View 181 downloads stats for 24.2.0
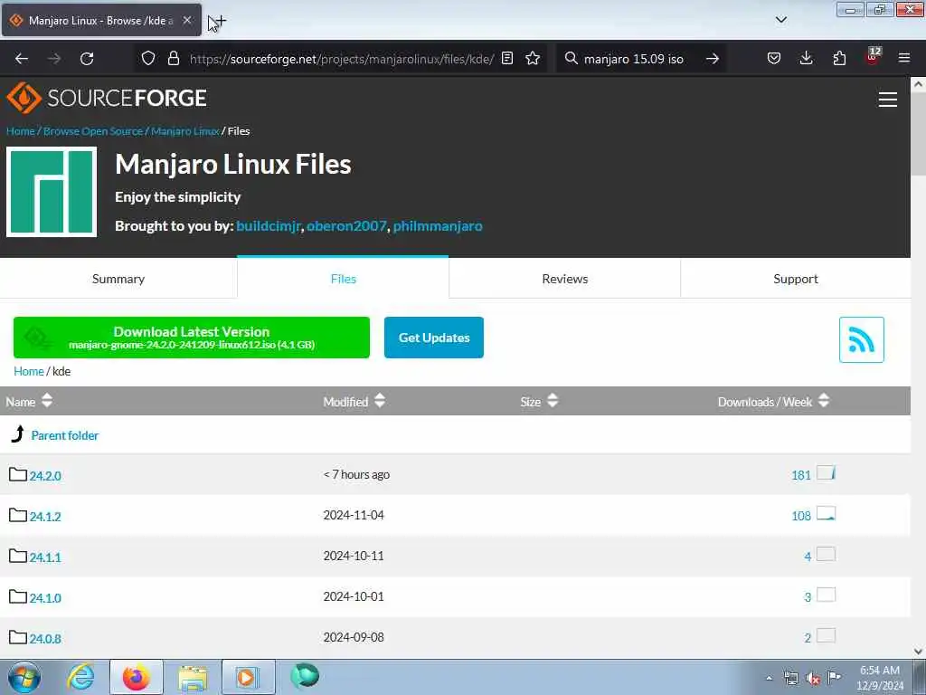The height and width of the screenshot is (695, 926). tap(801, 475)
